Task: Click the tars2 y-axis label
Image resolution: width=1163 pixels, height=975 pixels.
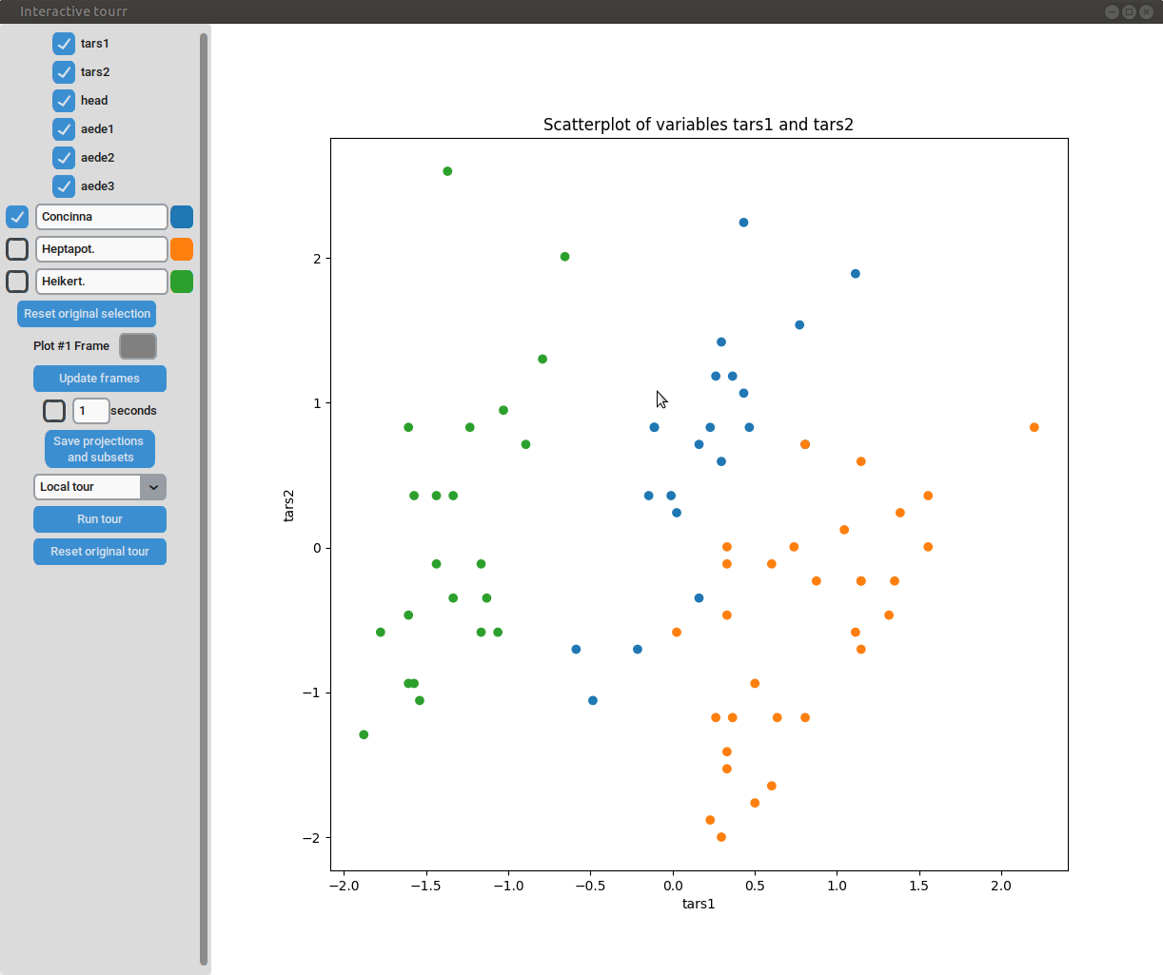Action: (289, 505)
